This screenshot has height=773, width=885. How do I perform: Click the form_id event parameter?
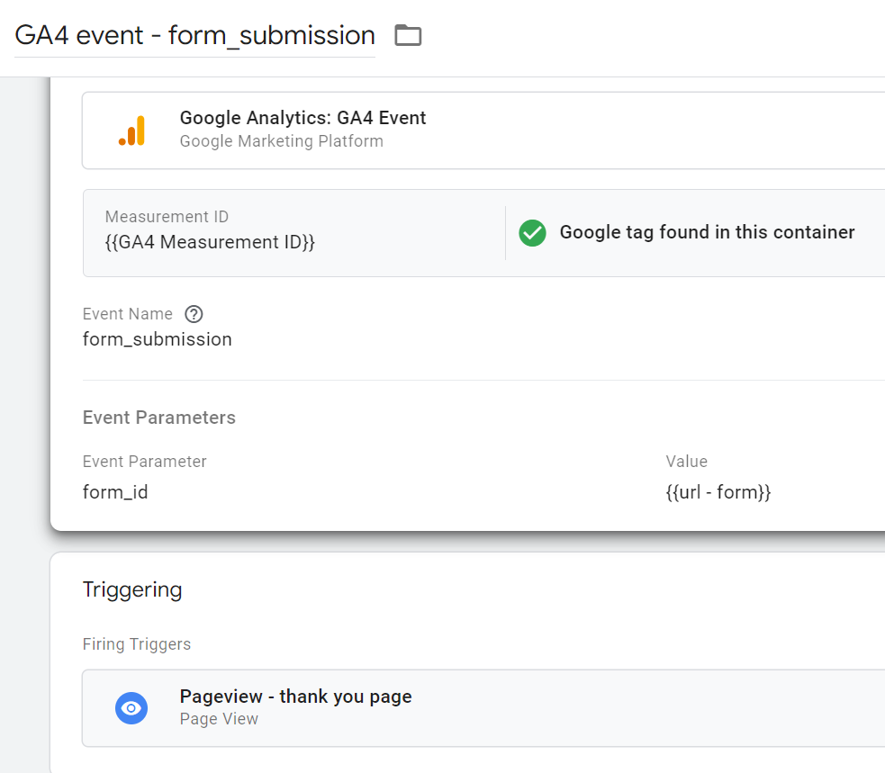pyautogui.click(x=115, y=492)
